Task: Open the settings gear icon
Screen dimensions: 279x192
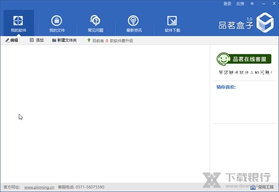Action: pos(252,4)
